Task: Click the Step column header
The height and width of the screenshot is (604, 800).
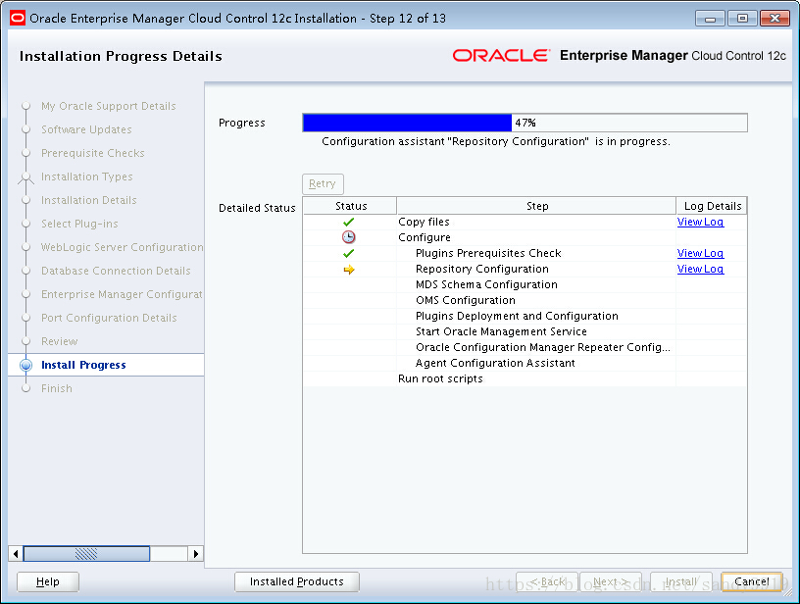Action: click(x=536, y=206)
